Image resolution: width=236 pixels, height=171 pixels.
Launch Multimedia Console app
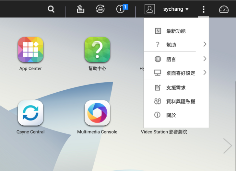(97, 113)
